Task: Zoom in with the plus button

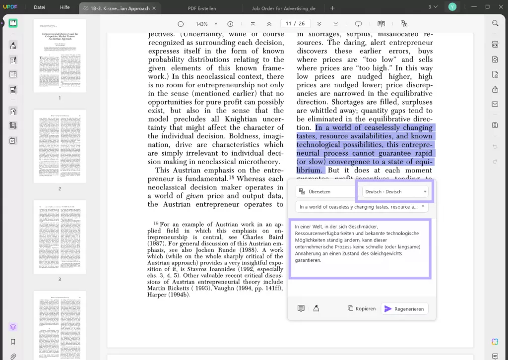Action: click(x=230, y=24)
